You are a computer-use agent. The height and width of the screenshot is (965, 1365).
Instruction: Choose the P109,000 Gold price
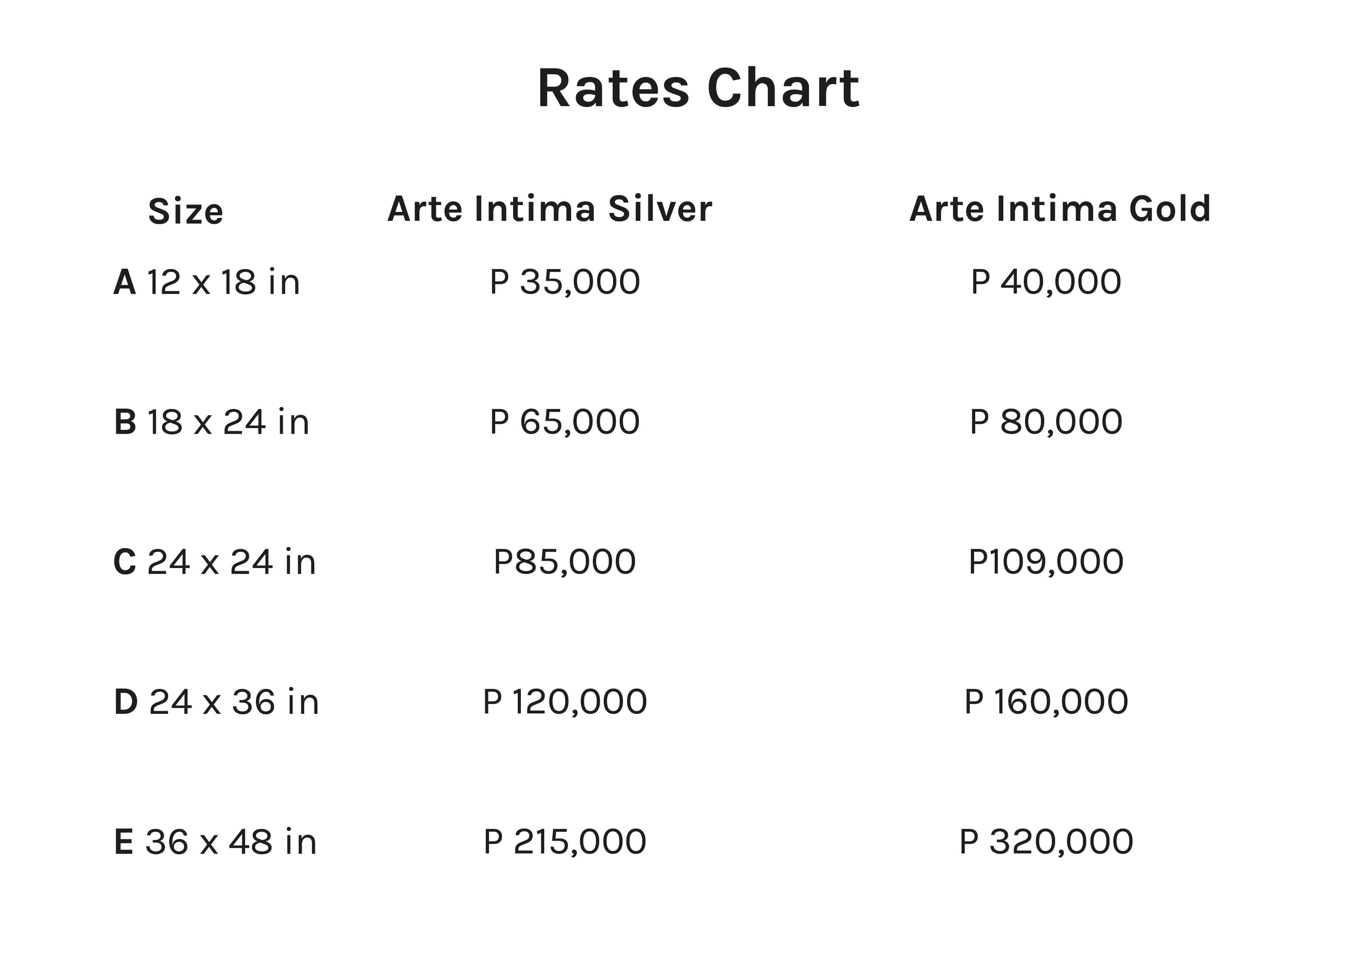pos(1046,562)
